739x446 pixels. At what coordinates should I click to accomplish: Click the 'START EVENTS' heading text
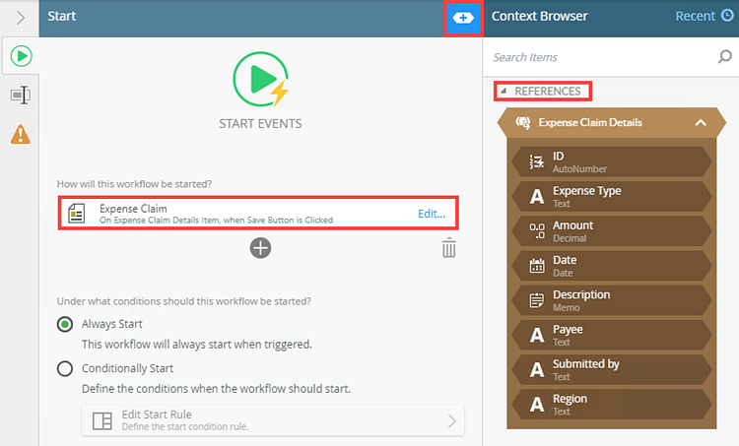tap(260, 123)
